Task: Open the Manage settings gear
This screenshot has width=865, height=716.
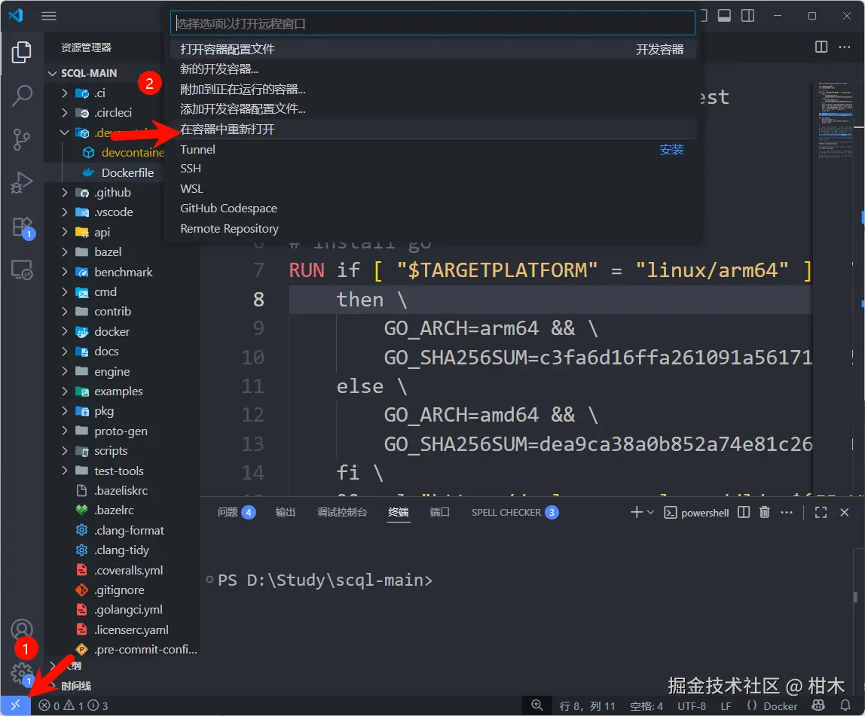Action: click(x=22, y=674)
